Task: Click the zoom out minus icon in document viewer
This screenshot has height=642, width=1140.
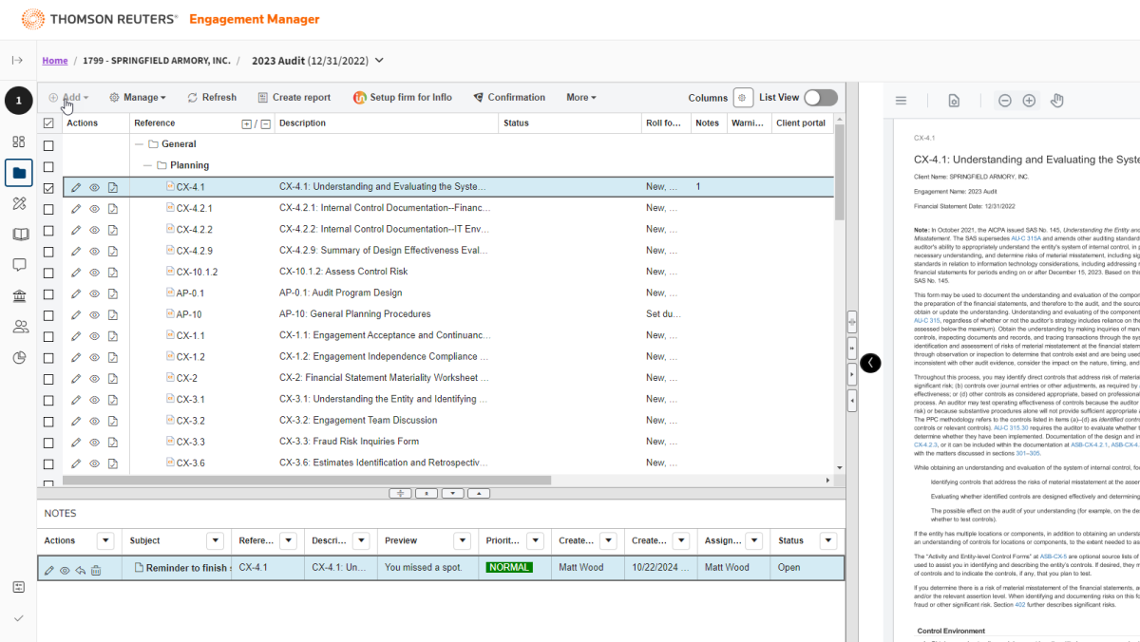Action: 1004,101
